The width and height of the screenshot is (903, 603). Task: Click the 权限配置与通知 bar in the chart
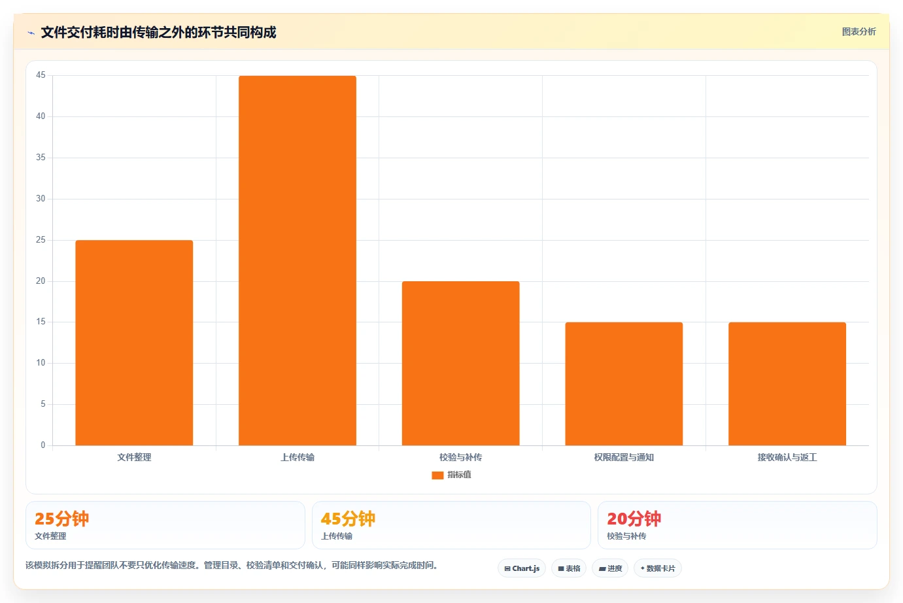pos(624,384)
